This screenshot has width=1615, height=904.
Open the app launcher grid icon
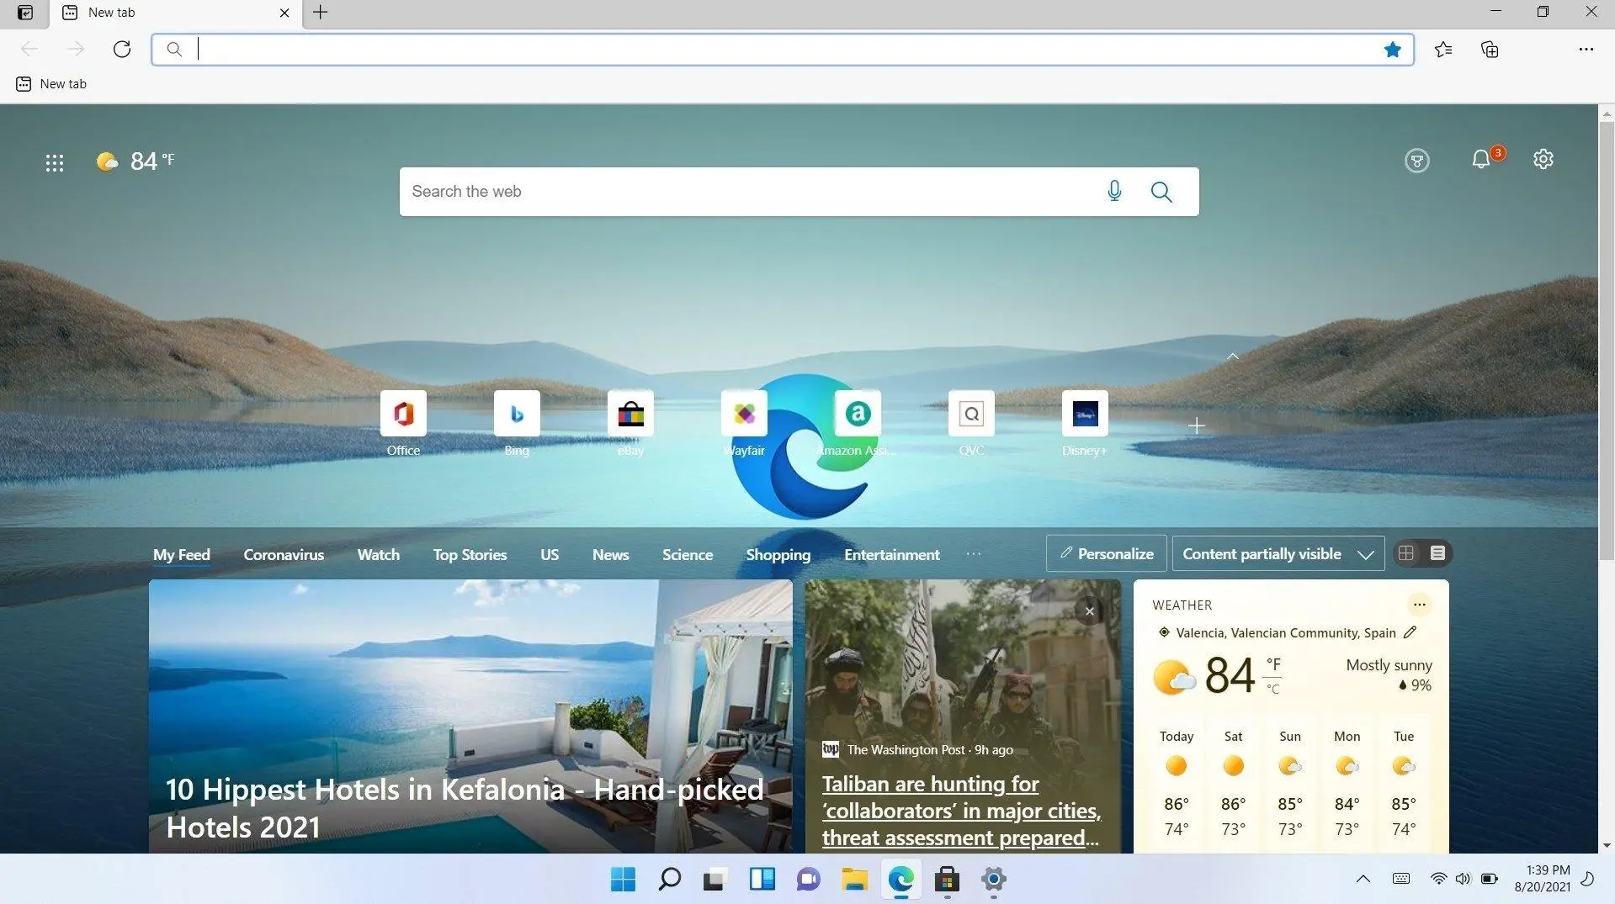55,162
